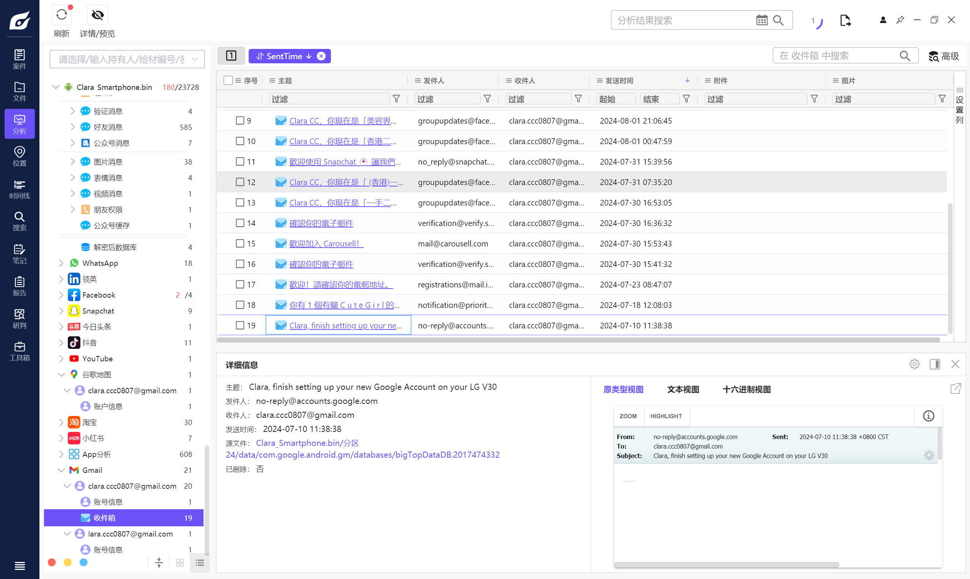The width and height of the screenshot is (970, 579).
Task: Click the export file icon in top bar
Action: tap(845, 20)
